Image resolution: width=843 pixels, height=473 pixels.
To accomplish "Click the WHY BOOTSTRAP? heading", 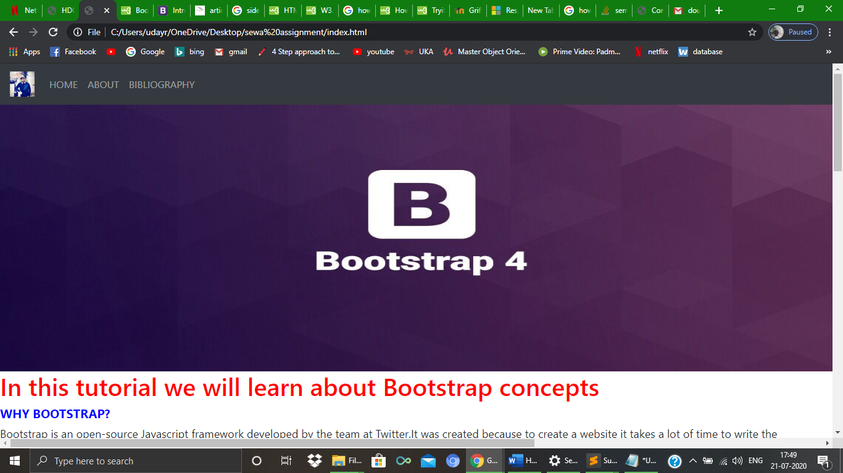I will click(55, 414).
